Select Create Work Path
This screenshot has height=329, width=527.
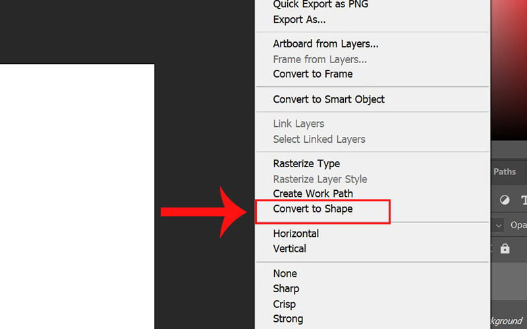tap(313, 193)
